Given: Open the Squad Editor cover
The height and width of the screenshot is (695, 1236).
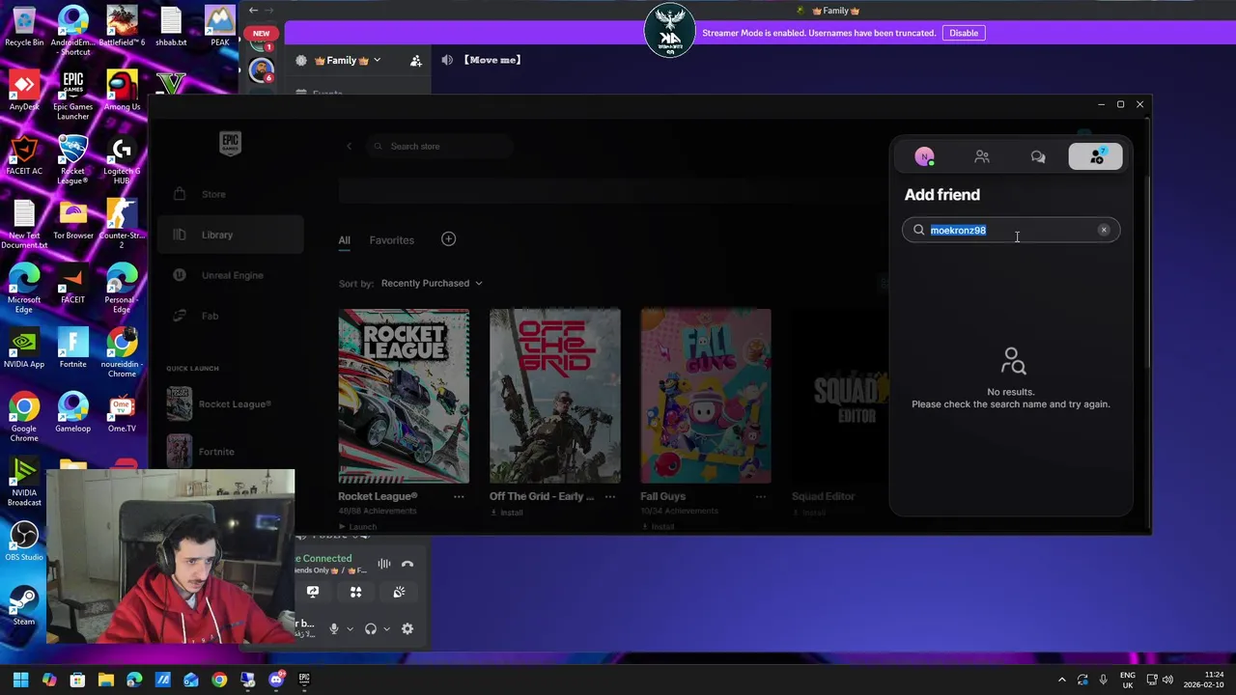Looking at the screenshot, I should pyautogui.click(x=840, y=396).
